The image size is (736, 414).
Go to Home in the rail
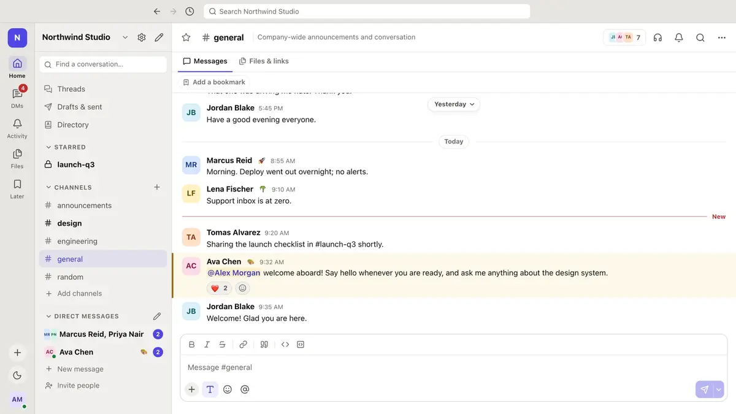click(x=17, y=67)
